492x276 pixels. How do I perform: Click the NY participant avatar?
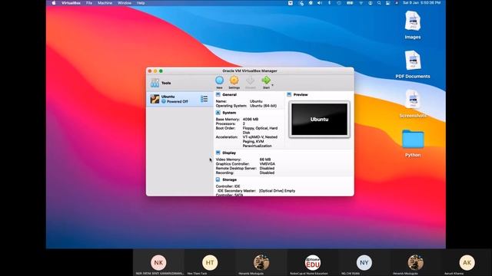pyautogui.click(x=364, y=262)
